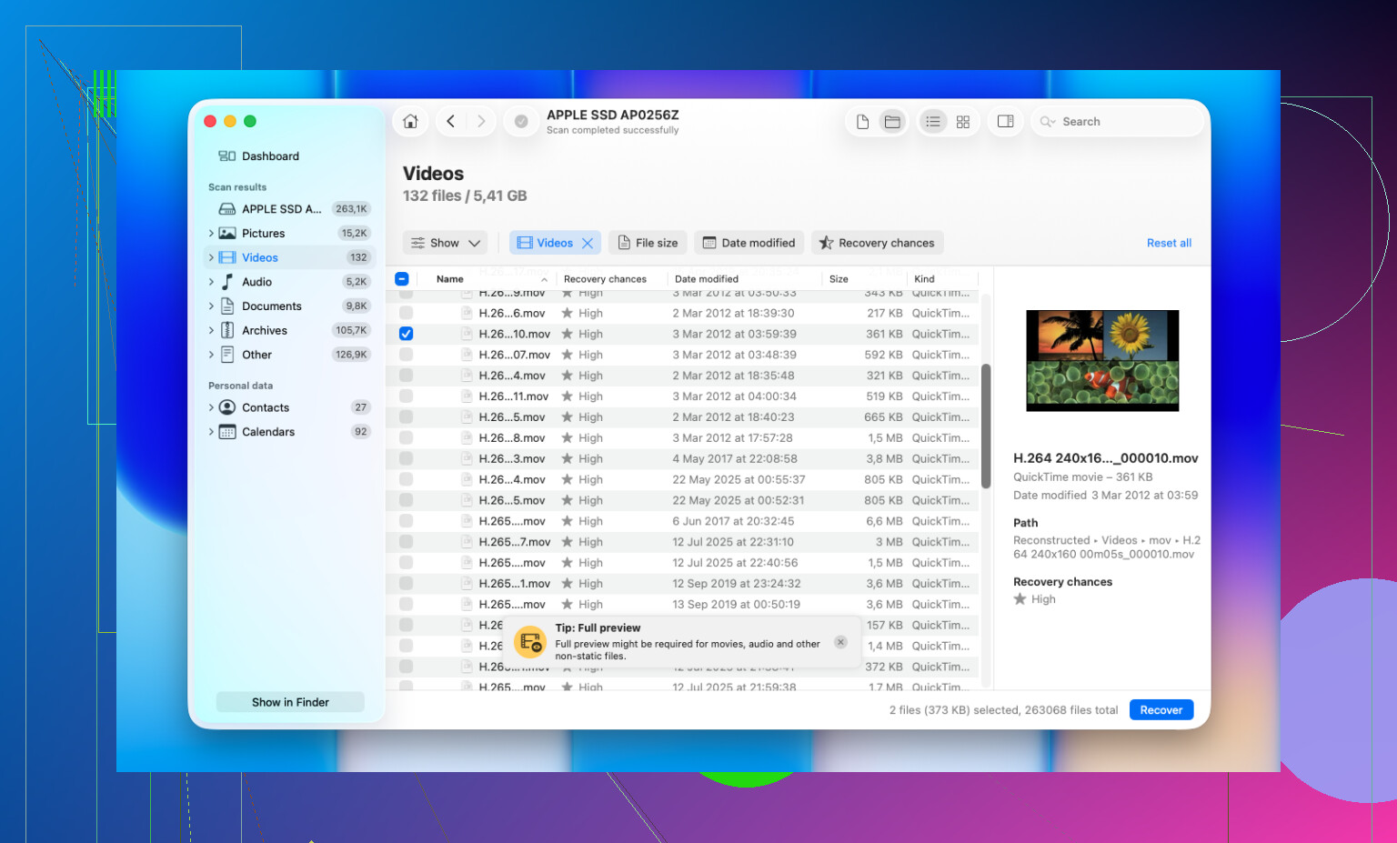This screenshot has height=843, width=1397.
Task: Sort by Recovery chances column header
Action: click(x=605, y=279)
